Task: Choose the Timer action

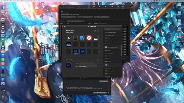Action: coord(109,38)
